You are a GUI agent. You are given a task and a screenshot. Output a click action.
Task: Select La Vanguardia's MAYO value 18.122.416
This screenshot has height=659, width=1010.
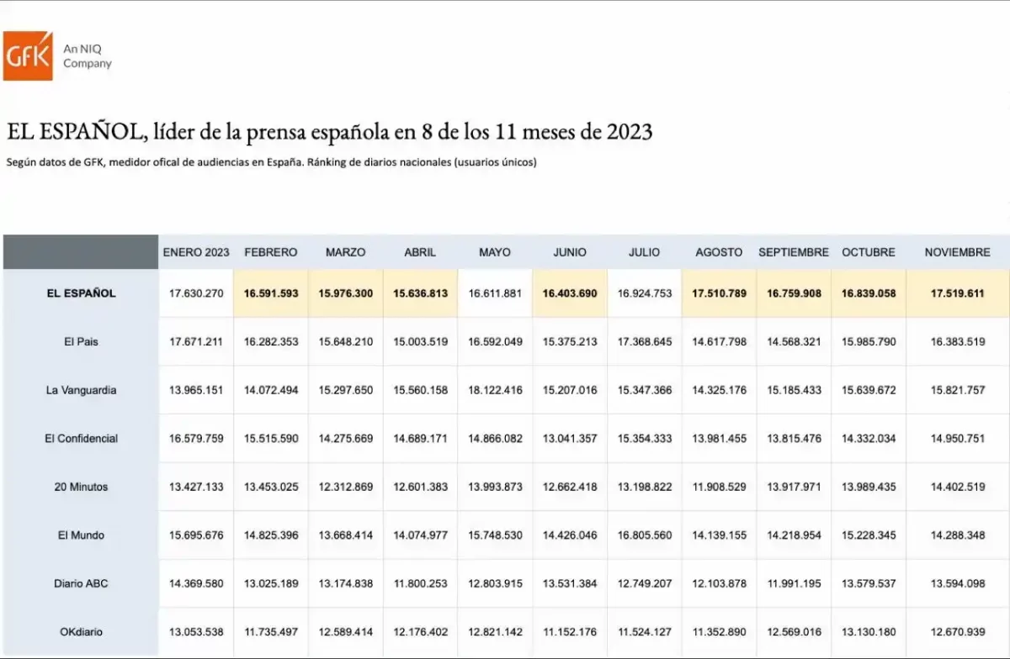coord(494,390)
